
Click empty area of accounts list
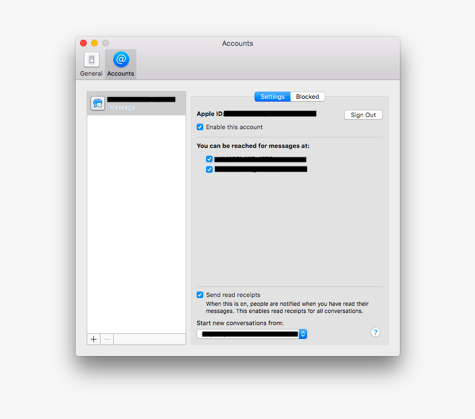pyautogui.click(x=136, y=221)
